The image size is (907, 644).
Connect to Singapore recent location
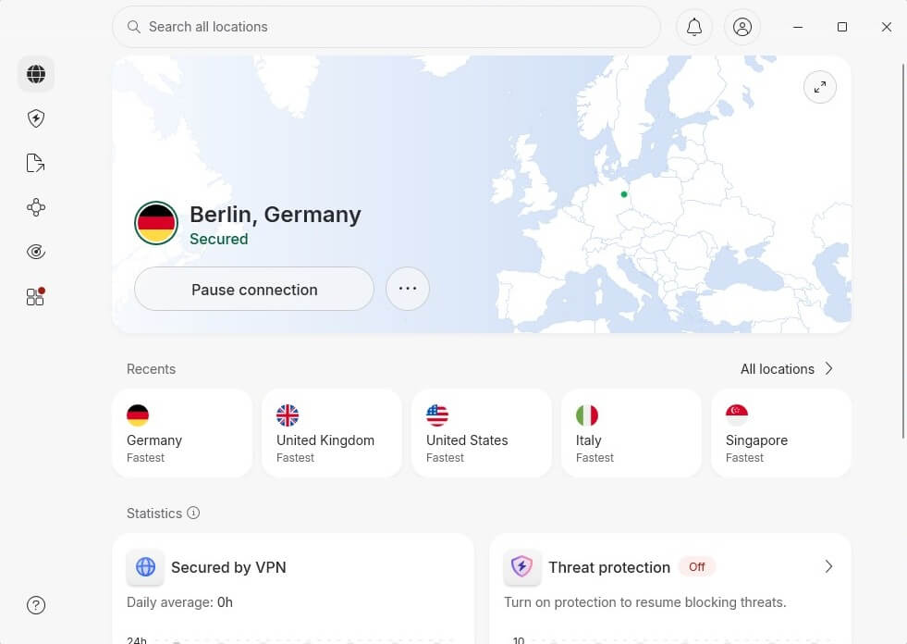pos(781,433)
